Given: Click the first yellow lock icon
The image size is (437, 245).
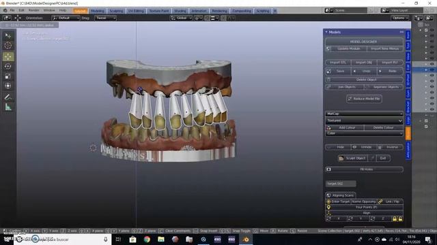Looking at the screenshot, I should 395,219.
